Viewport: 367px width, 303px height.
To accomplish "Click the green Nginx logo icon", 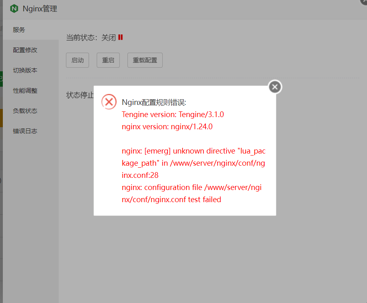I will coord(14,9).
